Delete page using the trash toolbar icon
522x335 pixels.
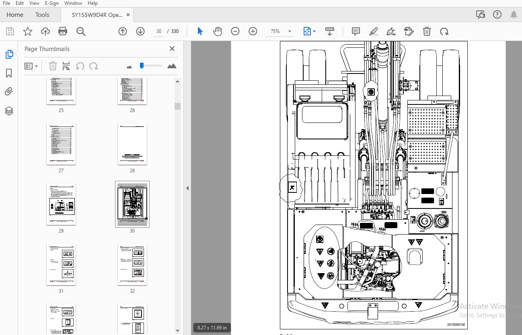427,31
